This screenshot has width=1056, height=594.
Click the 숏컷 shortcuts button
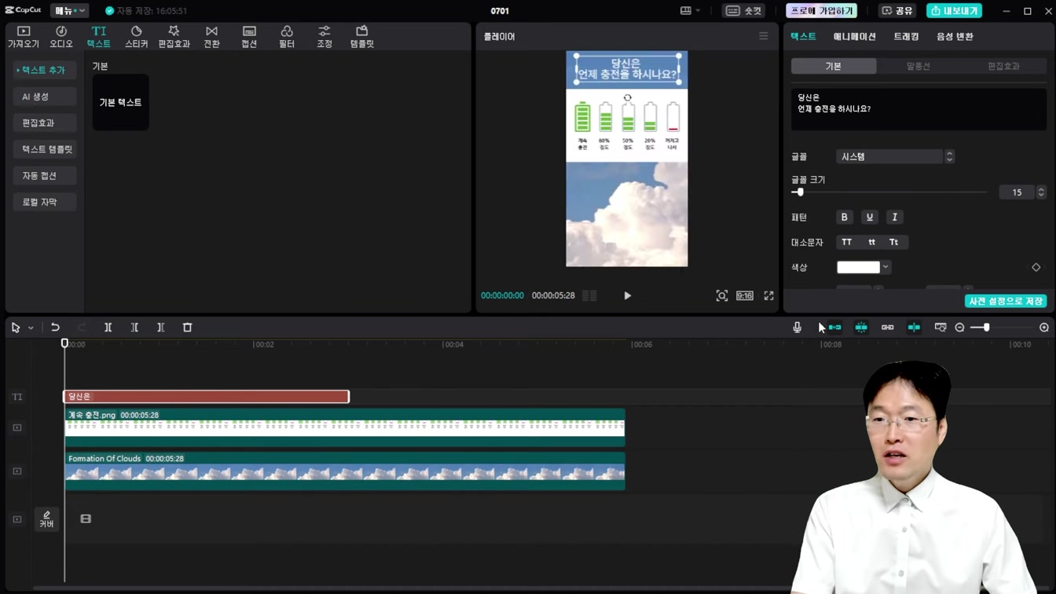coord(744,11)
